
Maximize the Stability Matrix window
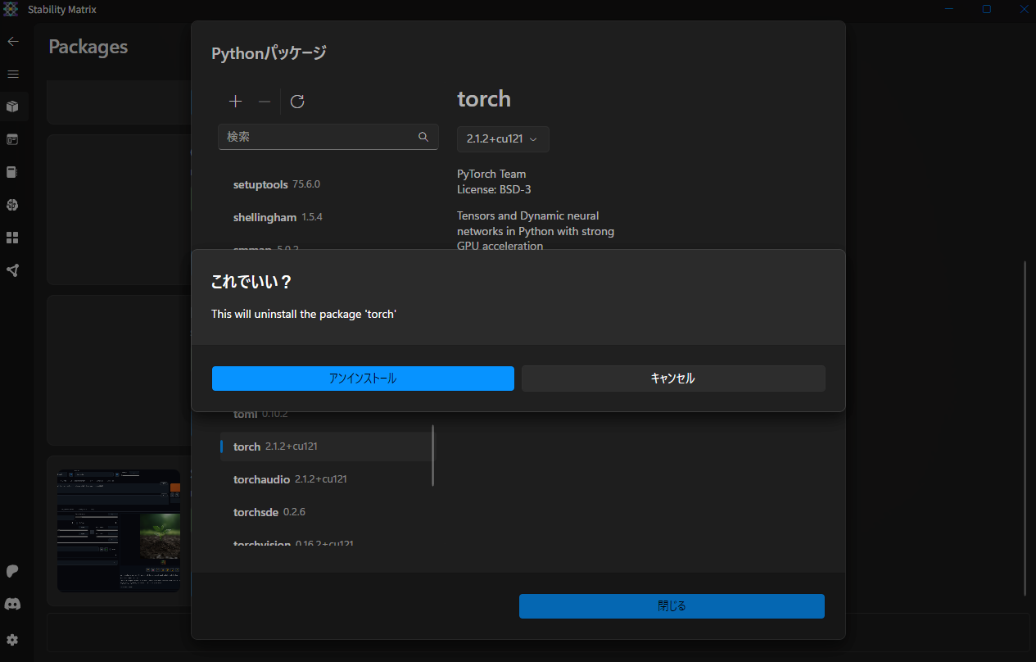tap(987, 9)
